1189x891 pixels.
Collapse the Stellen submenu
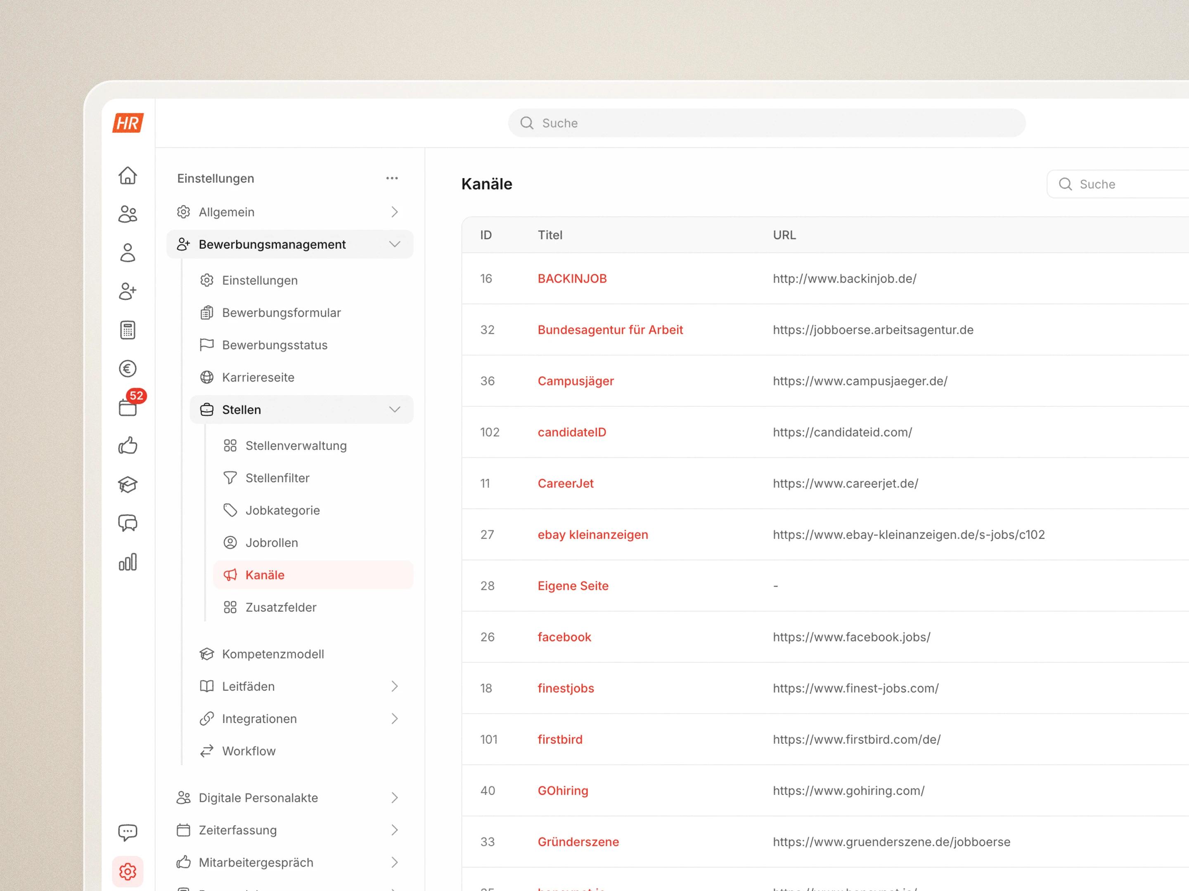click(x=301, y=410)
